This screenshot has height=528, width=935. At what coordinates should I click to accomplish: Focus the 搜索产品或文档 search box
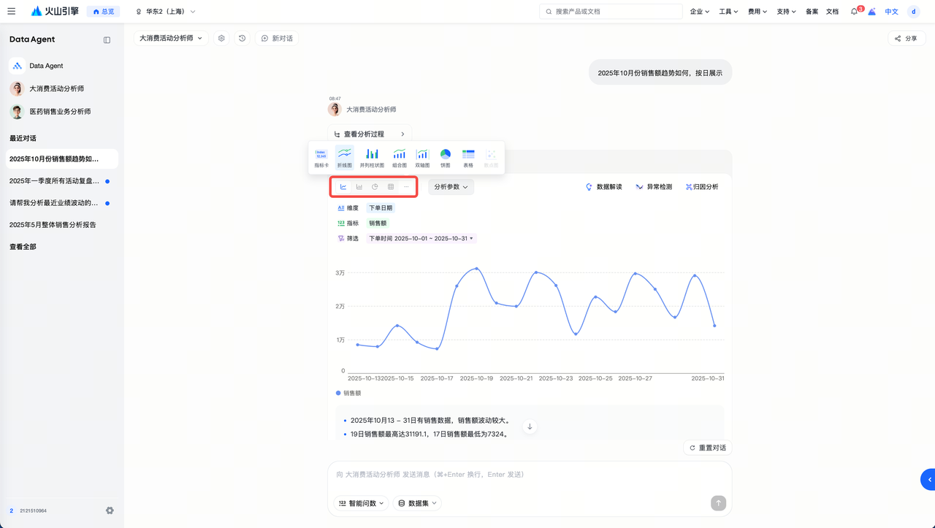611,12
